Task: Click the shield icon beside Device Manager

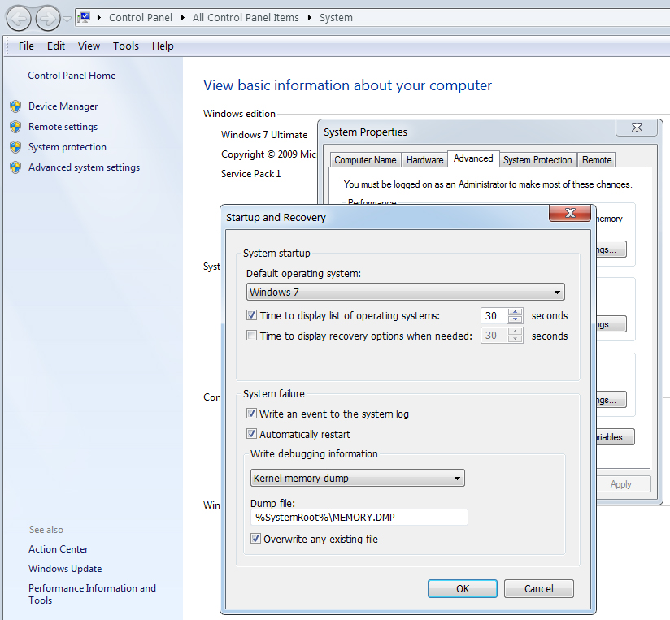Action: coord(15,106)
